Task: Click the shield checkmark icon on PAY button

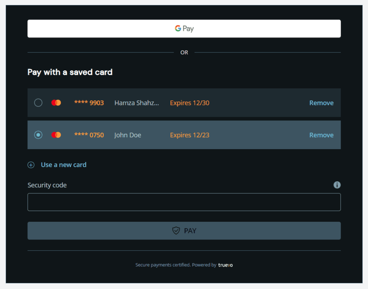Action: tap(176, 231)
